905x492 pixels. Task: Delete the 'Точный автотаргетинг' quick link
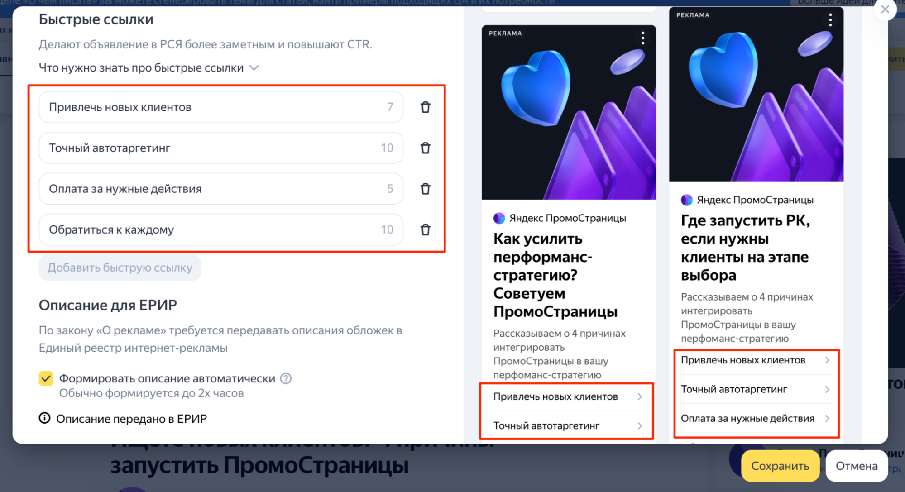425,148
